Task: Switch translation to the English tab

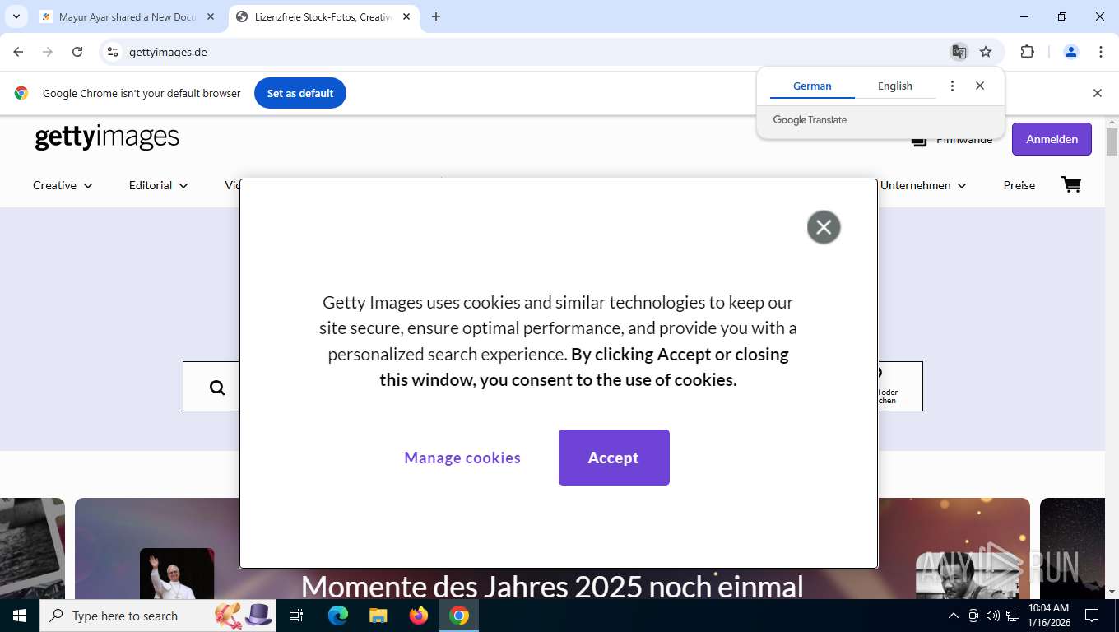Action: (x=895, y=86)
